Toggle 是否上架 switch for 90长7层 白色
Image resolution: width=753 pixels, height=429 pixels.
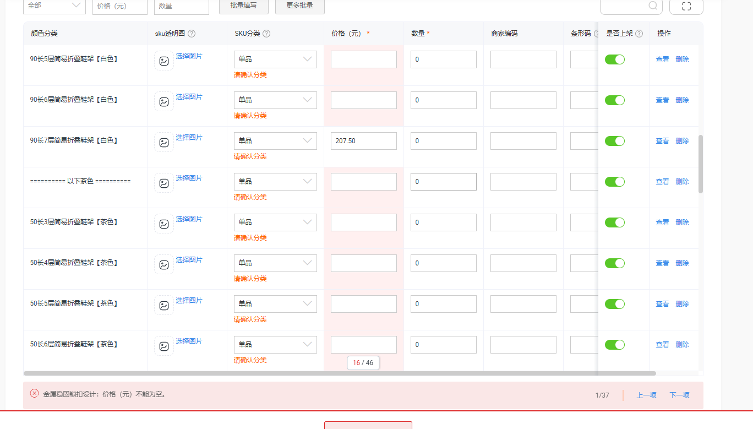point(615,141)
